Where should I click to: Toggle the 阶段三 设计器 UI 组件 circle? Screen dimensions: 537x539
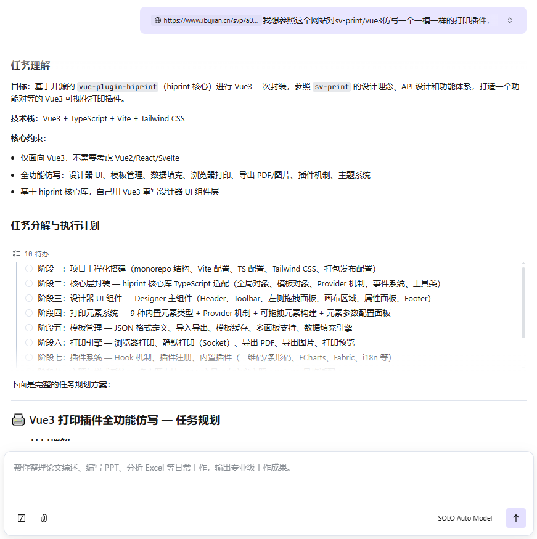pos(29,298)
